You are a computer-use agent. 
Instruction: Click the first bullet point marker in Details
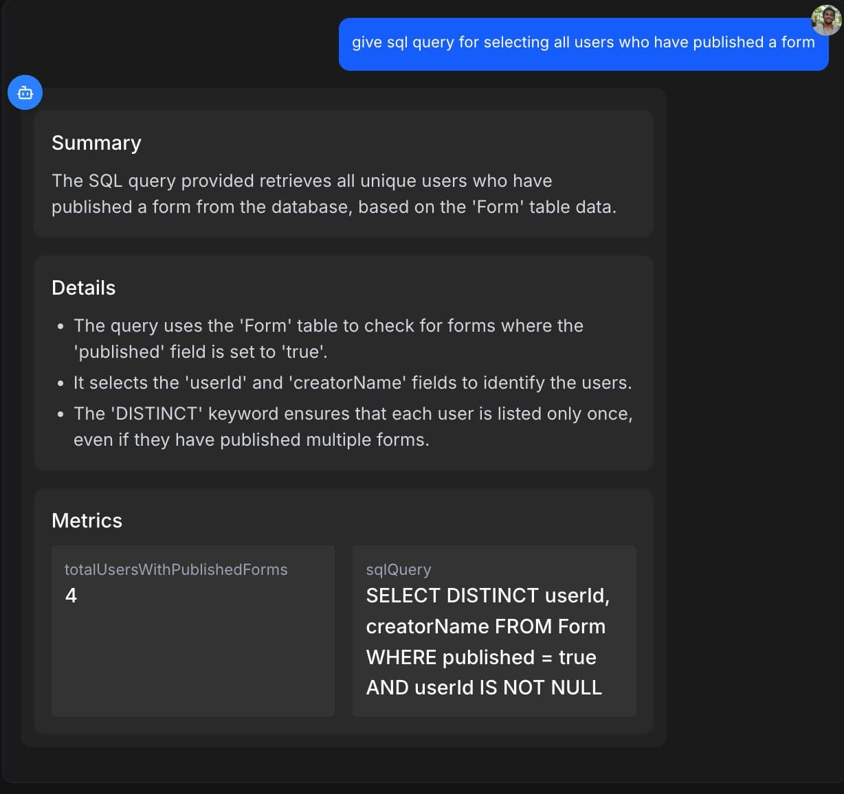[60, 326]
